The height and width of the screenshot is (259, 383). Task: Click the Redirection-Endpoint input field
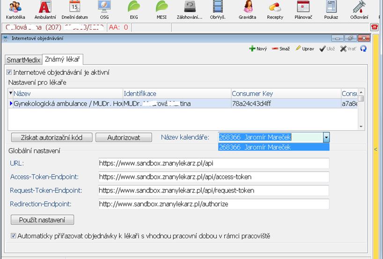click(214, 204)
